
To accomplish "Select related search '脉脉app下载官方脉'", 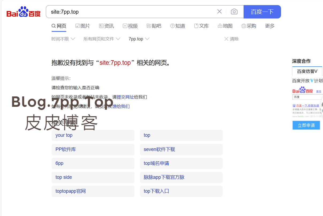I will 181,177.
